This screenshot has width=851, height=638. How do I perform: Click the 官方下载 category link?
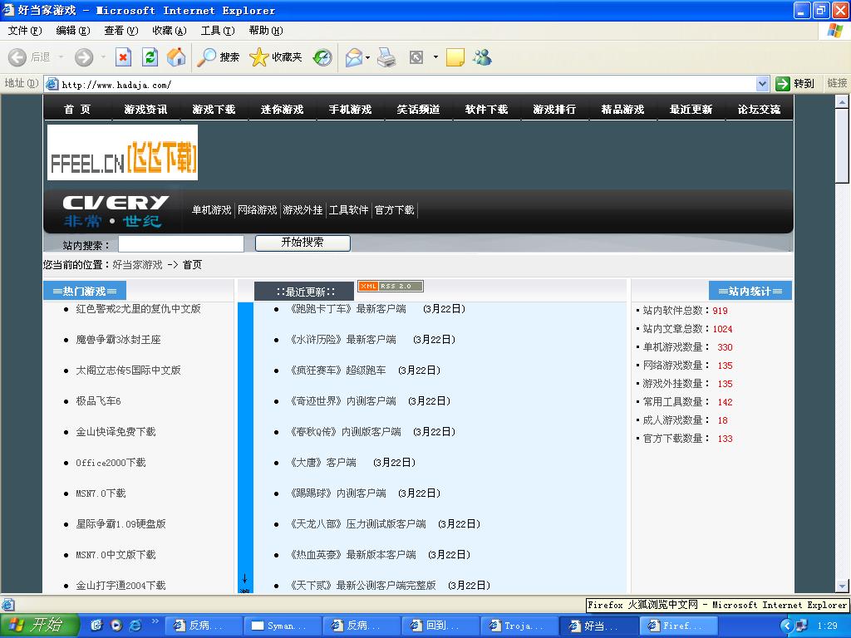pyautogui.click(x=395, y=210)
